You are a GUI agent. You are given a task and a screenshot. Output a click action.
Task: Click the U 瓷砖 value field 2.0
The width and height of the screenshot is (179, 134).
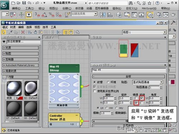(124, 98)
